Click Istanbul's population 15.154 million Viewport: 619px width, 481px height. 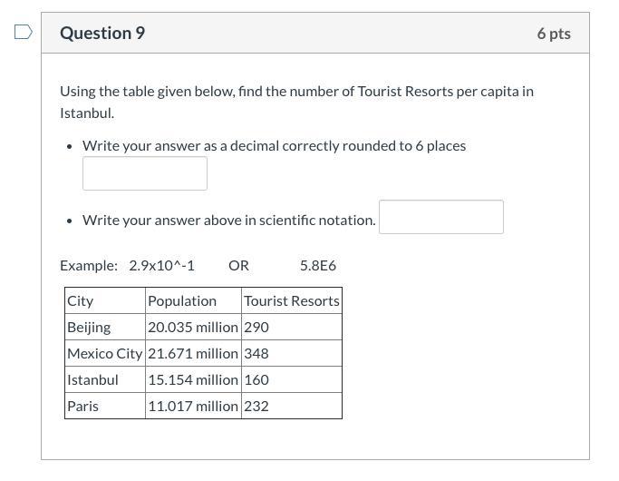click(193, 379)
